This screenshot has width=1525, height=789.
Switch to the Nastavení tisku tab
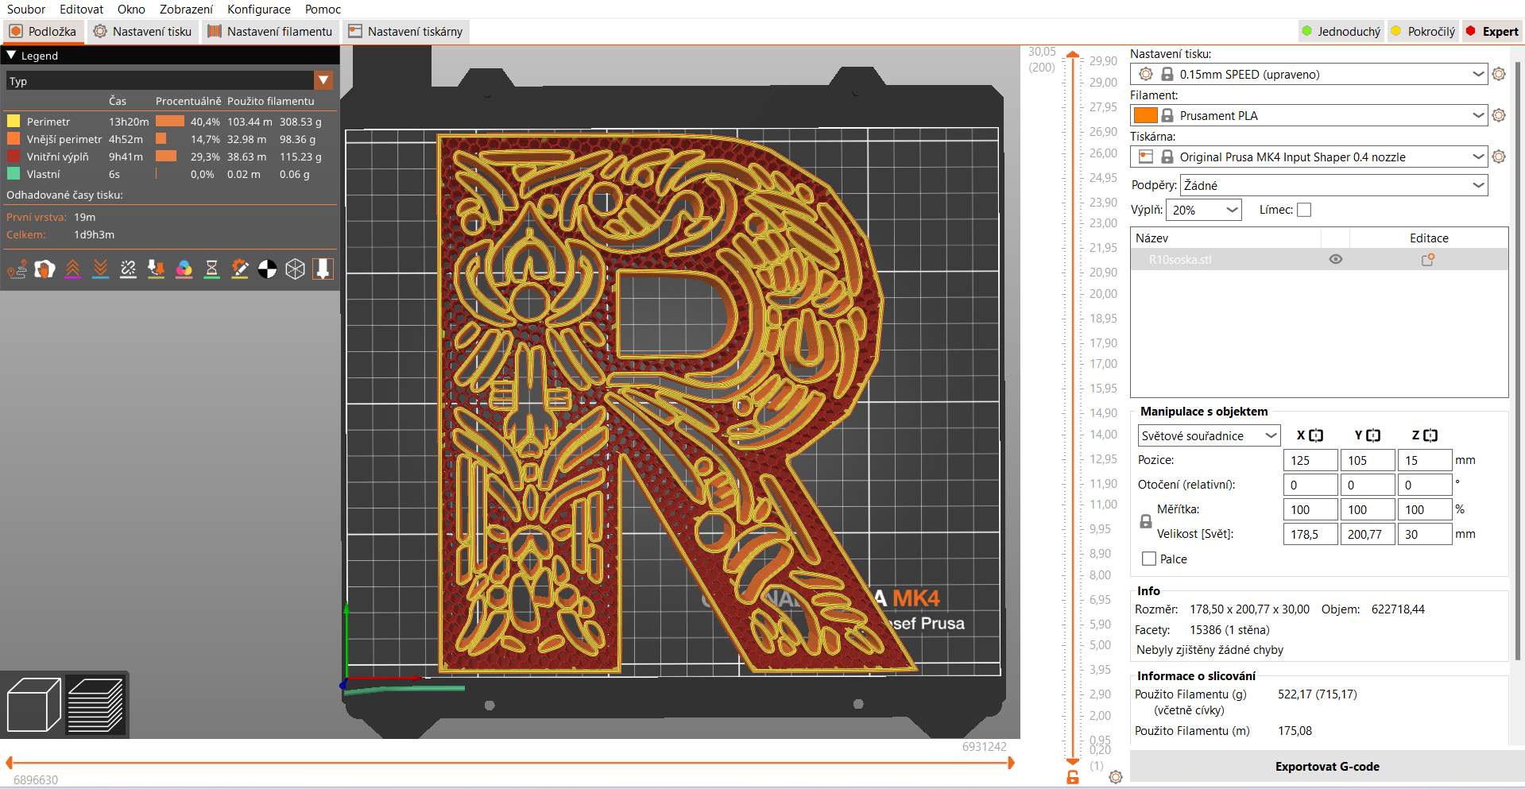[x=143, y=32]
